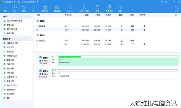Click the 提交 (Apply) checkmark icon

coord(5,8)
